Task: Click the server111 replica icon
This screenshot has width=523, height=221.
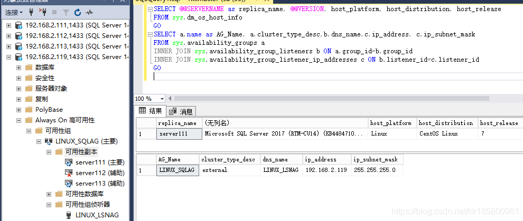Action: click(69, 162)
